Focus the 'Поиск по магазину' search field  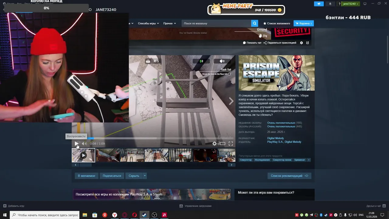click(x=216, y=23)
